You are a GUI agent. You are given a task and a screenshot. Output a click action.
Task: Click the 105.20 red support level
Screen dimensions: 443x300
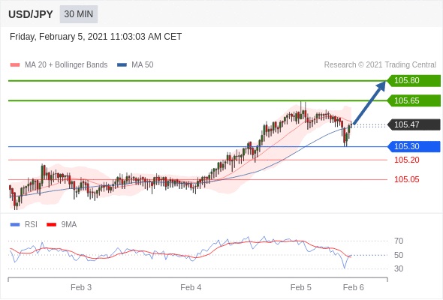click(406, 160)
